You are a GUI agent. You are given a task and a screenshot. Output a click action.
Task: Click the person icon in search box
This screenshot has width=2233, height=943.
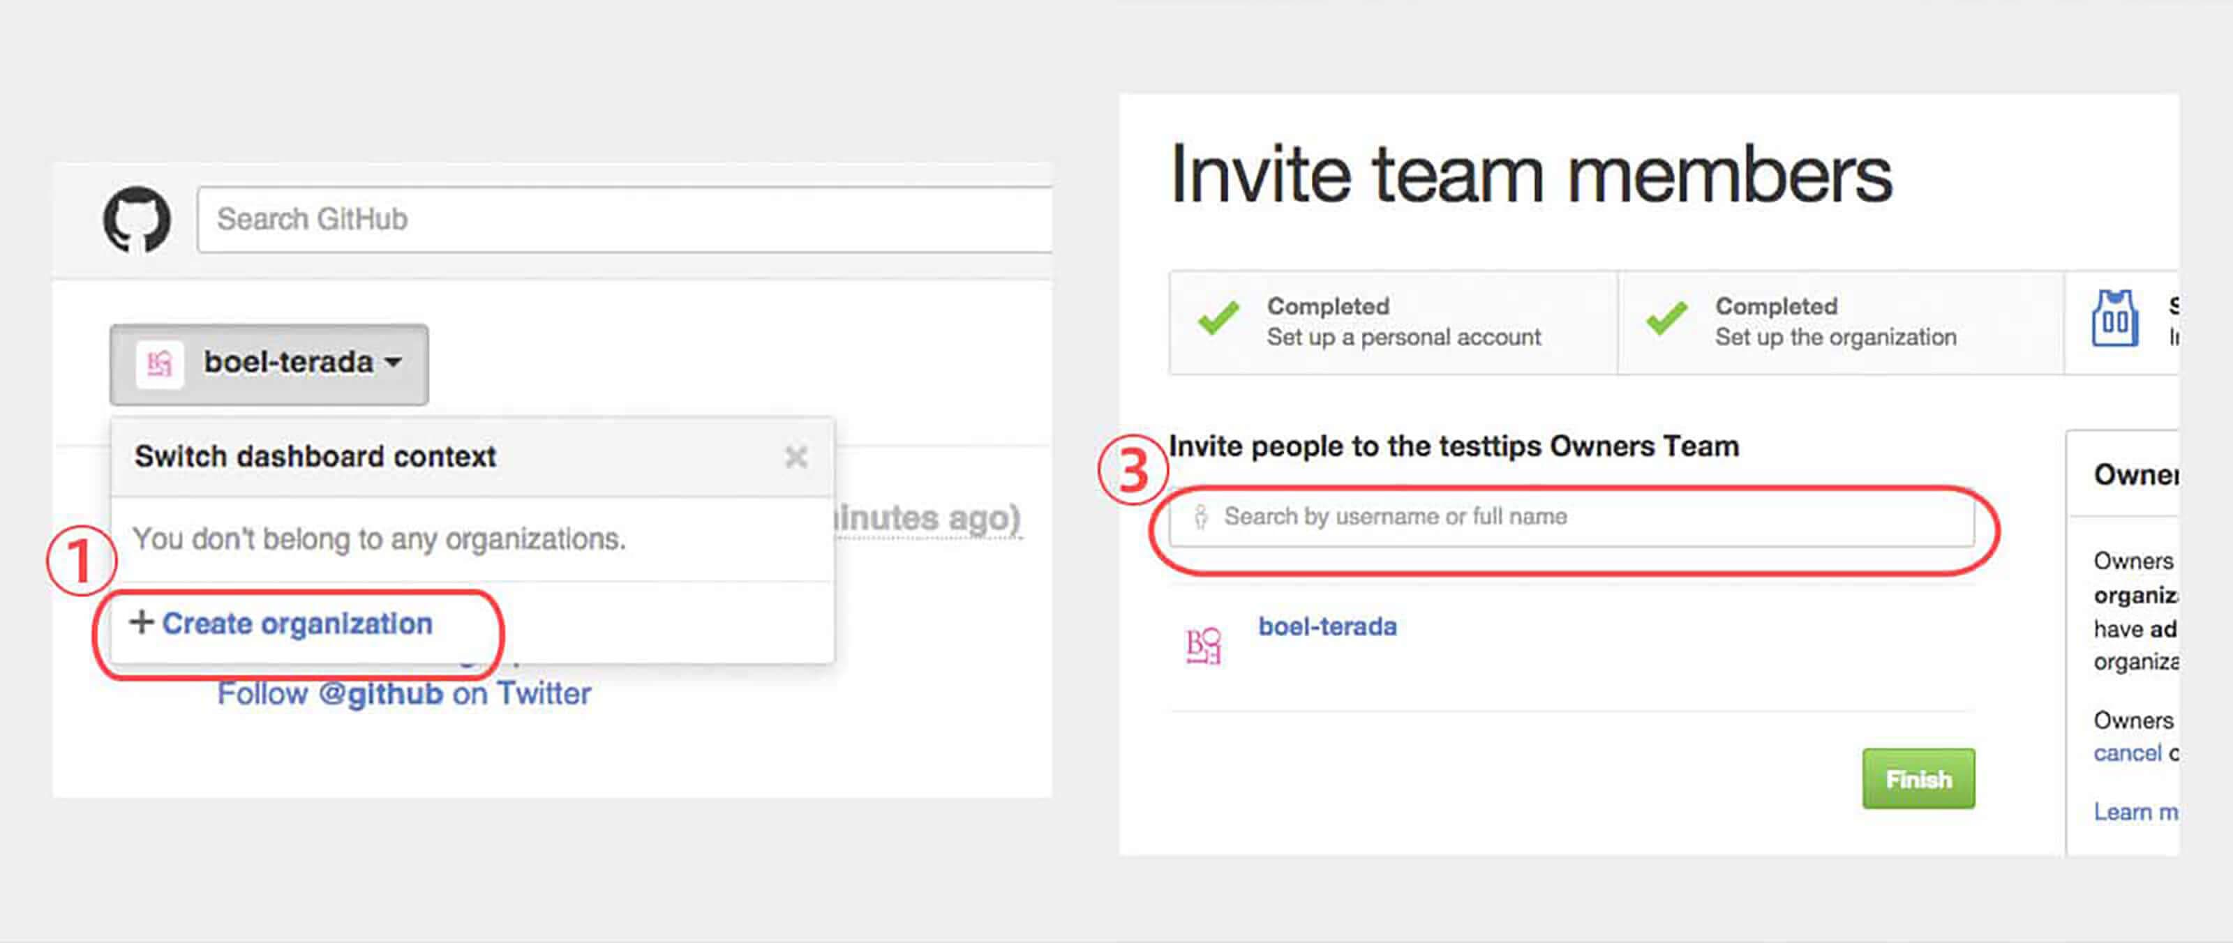tap(1200, 518)
